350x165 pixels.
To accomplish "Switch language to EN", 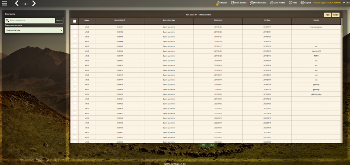I will click(348, 3).
